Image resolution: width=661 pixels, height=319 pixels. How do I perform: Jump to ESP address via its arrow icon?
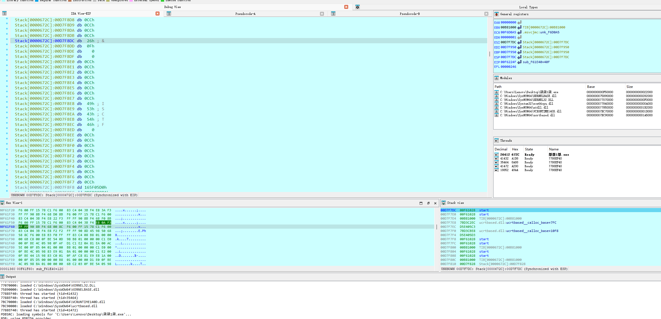[x=519, y=57]
